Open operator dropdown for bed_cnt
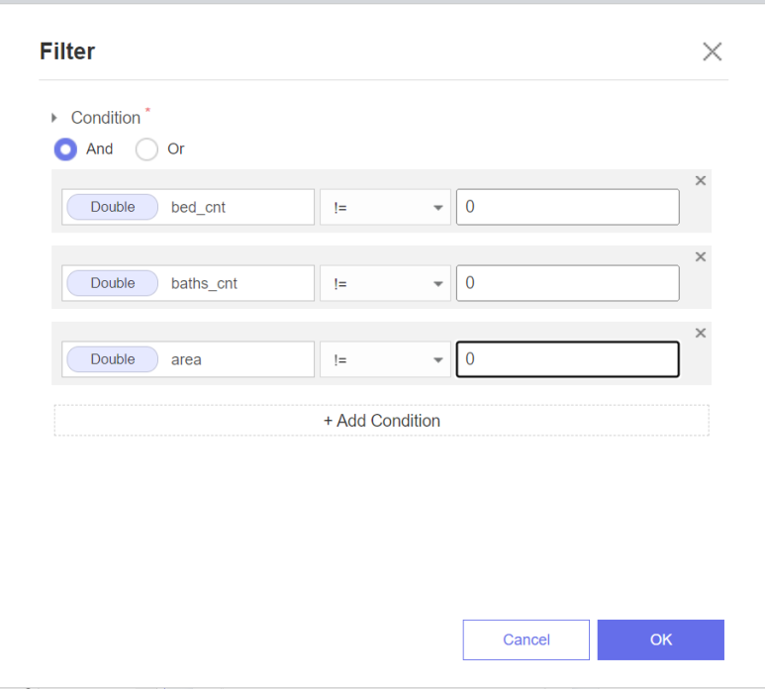Screen dimensions: 765x689 pyautogui.click(x=385, y=207)
